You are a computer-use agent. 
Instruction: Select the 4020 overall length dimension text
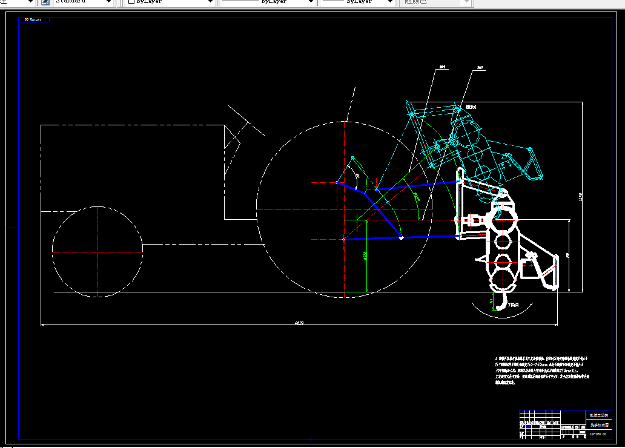(299, 323)
